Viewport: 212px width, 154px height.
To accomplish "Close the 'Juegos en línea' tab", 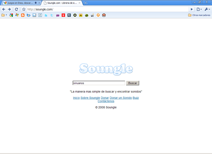I will pos(39,3).
